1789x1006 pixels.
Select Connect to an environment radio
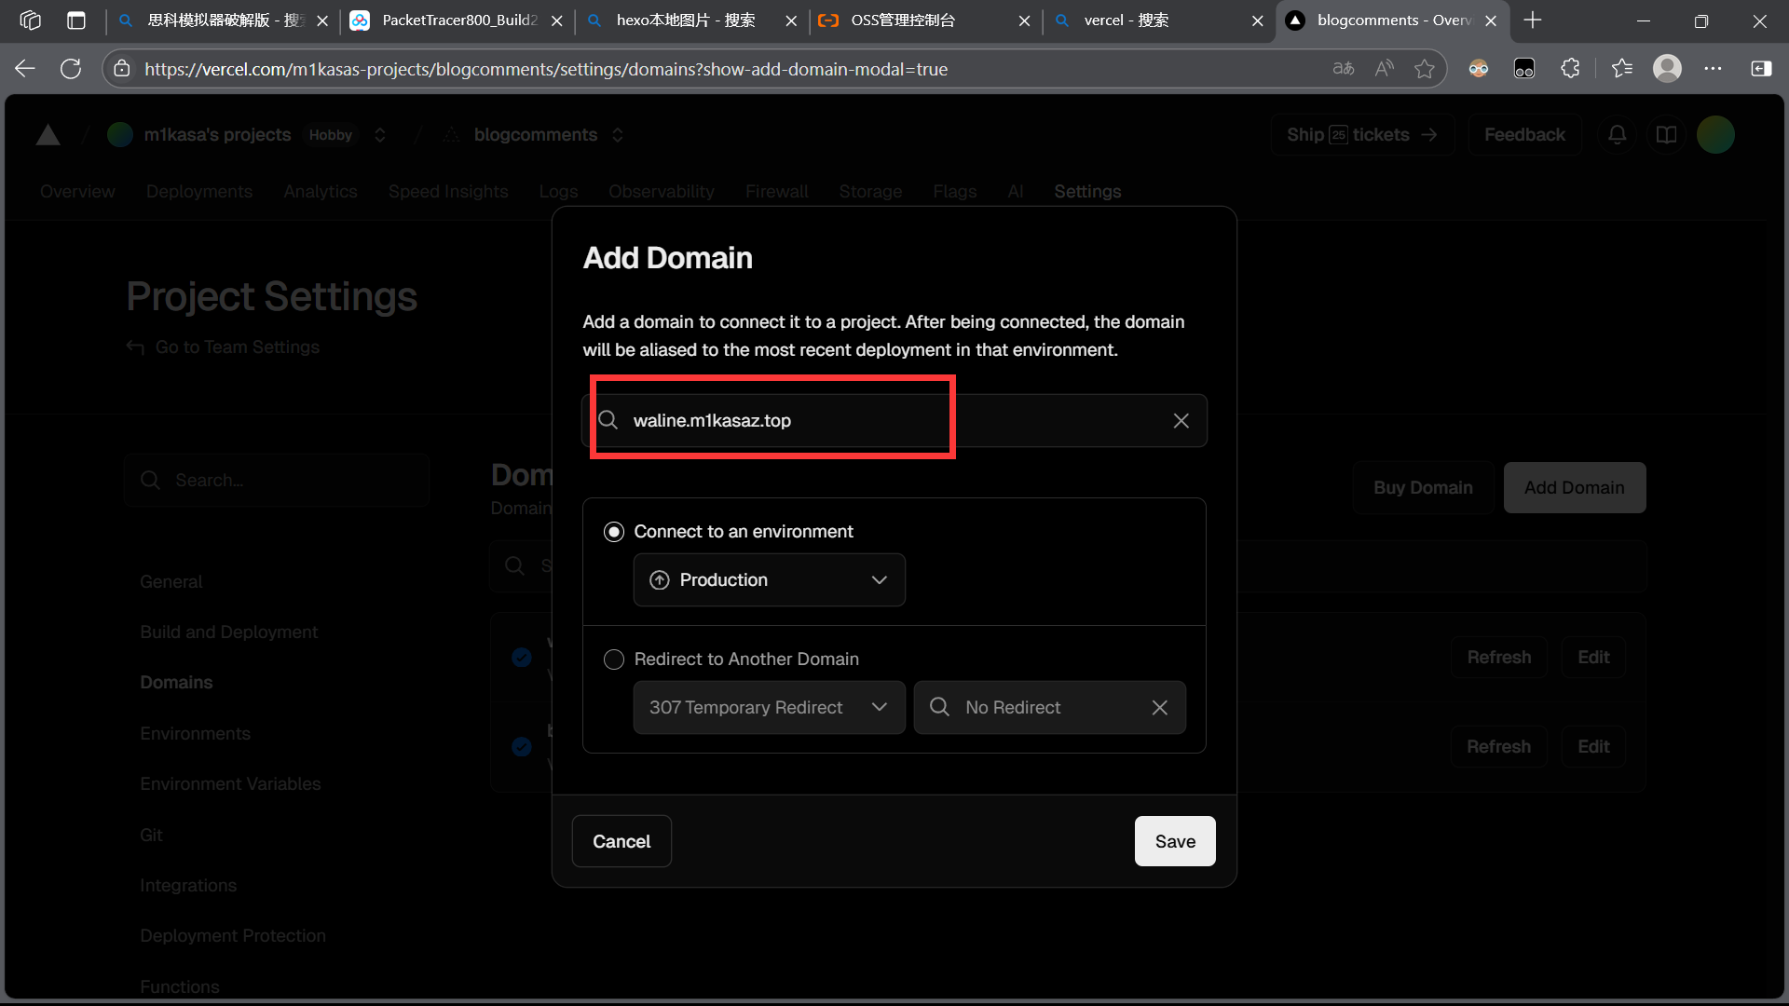(x=614, y=532)
